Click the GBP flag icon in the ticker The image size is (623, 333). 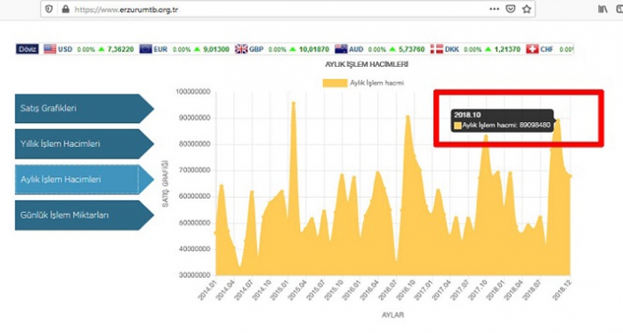point(241,49)
